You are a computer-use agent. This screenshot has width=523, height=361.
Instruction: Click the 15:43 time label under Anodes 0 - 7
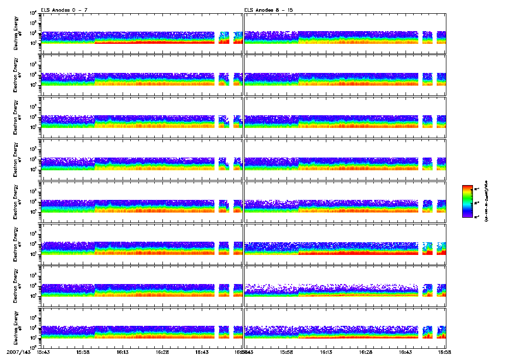tap(43, 352)
